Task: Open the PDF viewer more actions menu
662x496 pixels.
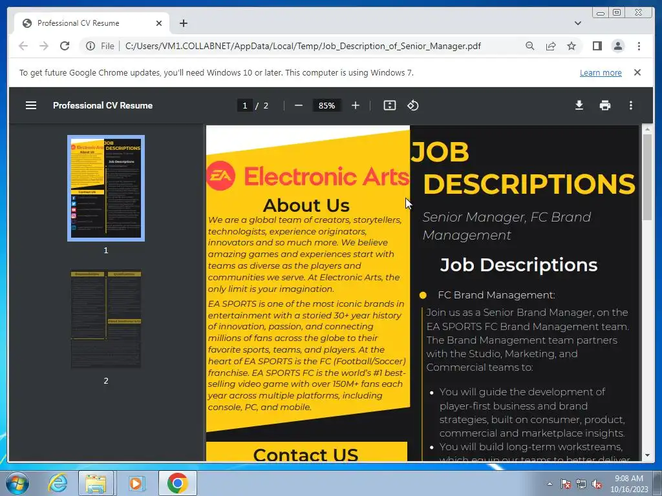Action: click(631, 105)
